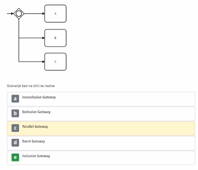
Task: Click the letter c answer badge
Action: [15, 128]
